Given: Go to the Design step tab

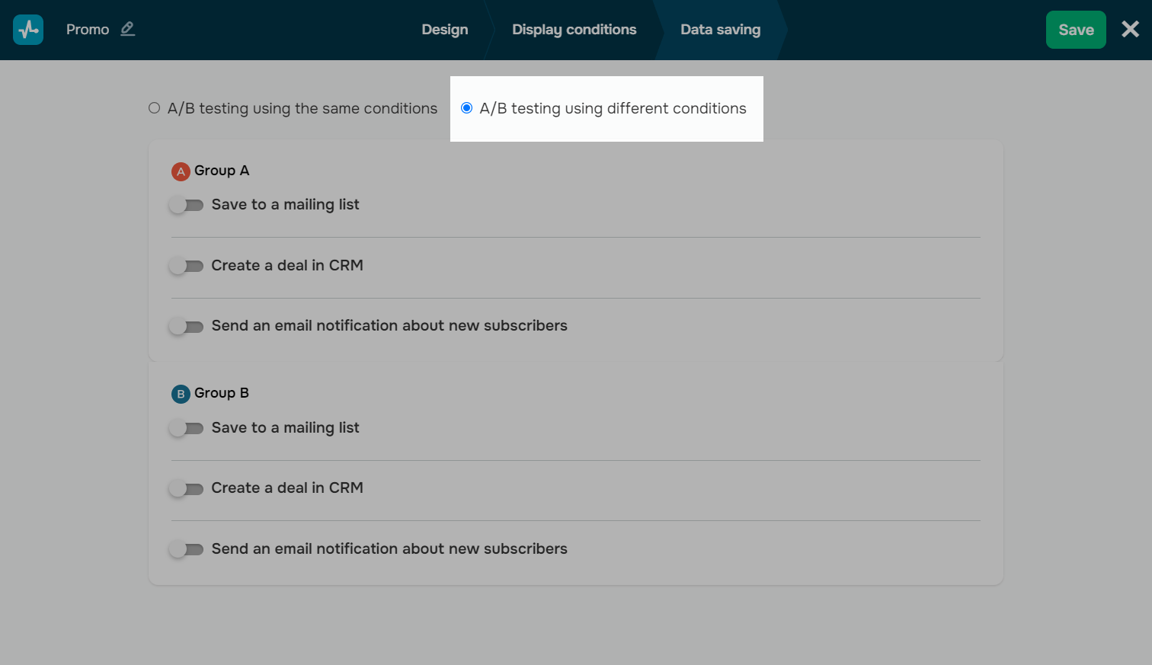Looking at the screenshot, I should (445, 30).
